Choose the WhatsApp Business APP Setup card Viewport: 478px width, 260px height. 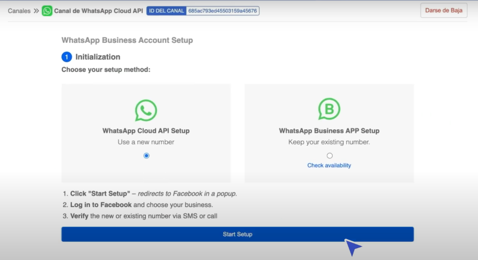[329, 133]
